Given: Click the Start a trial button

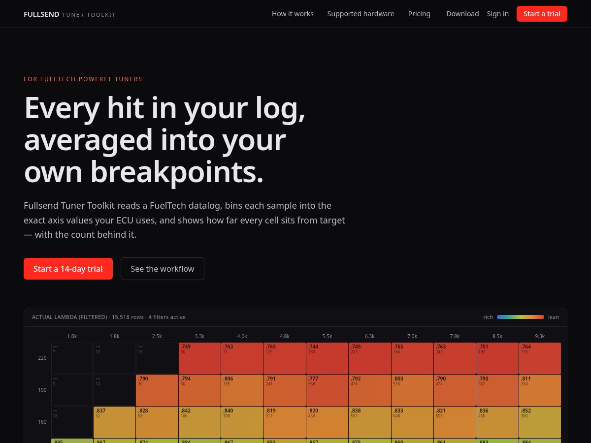Looking at the screenshot, I should (x=542, y=14).
